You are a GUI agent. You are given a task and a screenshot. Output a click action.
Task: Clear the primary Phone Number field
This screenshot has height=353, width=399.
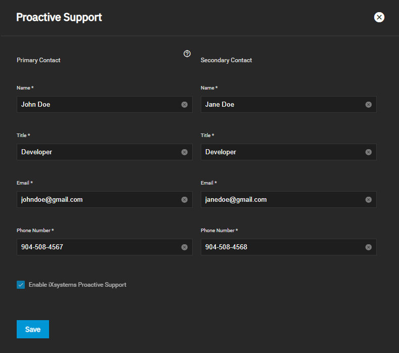coord(185,247)
